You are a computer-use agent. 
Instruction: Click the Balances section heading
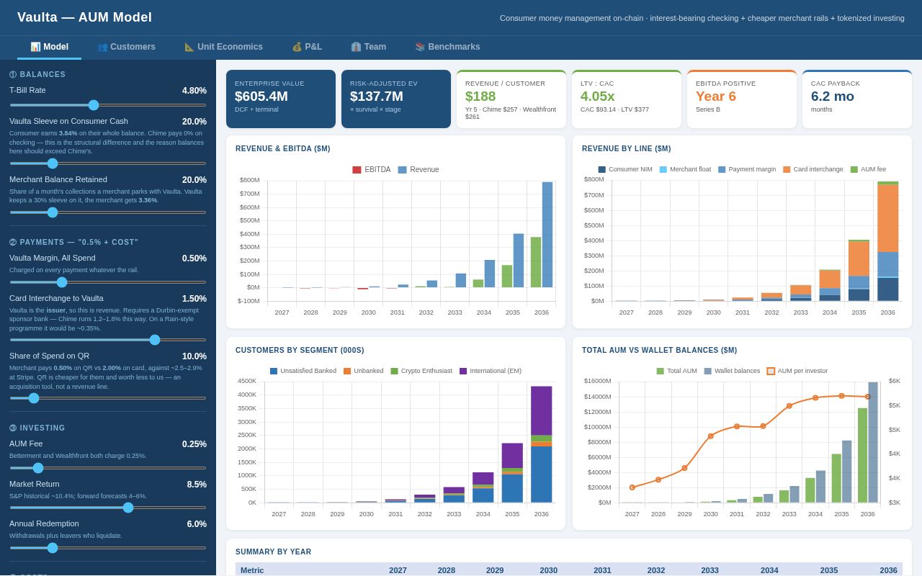click(37, 75)
